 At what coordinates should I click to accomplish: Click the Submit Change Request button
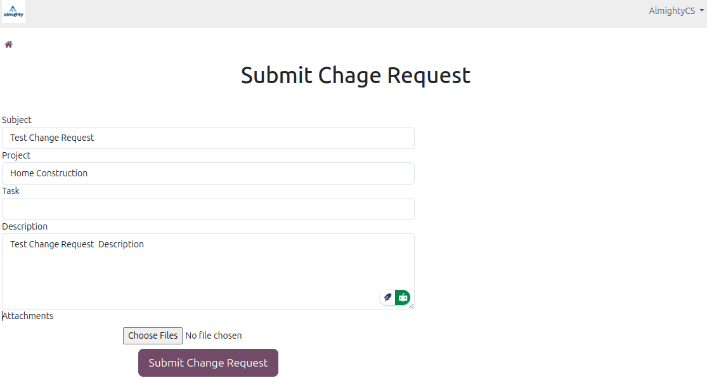[208, 363]
